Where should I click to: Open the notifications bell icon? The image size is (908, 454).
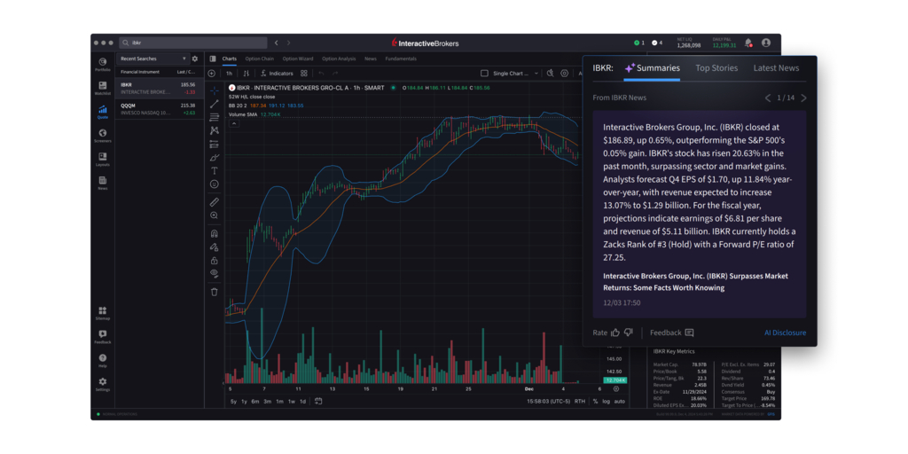tap(748, 43)
